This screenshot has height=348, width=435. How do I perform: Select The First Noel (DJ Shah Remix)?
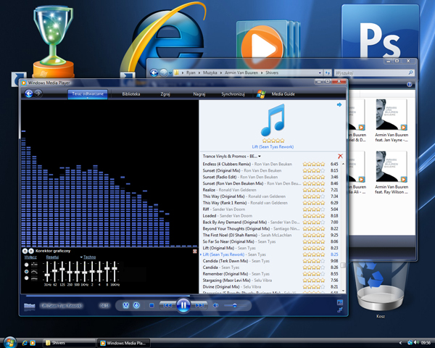270,235
